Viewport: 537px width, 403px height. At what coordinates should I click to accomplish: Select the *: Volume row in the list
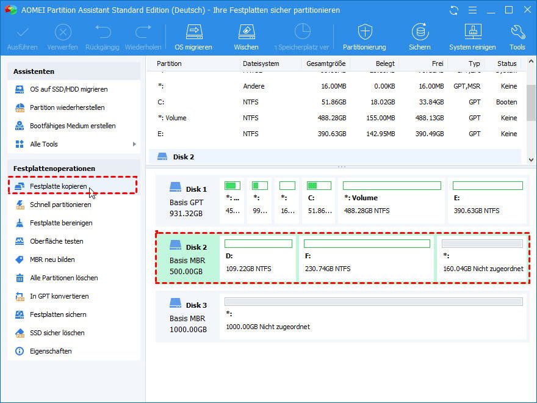pyautogui.click(x=337, y=118)
